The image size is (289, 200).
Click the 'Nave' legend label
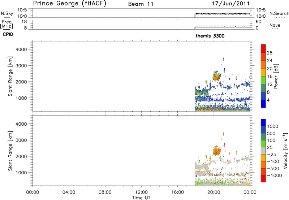click(275, 25)
